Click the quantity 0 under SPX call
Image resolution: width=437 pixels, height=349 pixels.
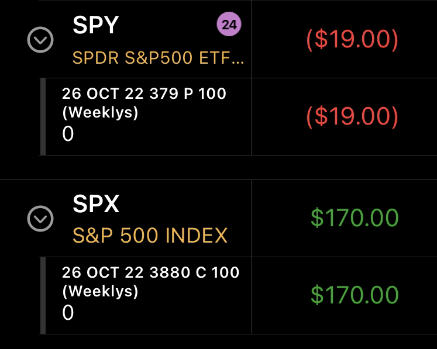click(x=68, y=313)
